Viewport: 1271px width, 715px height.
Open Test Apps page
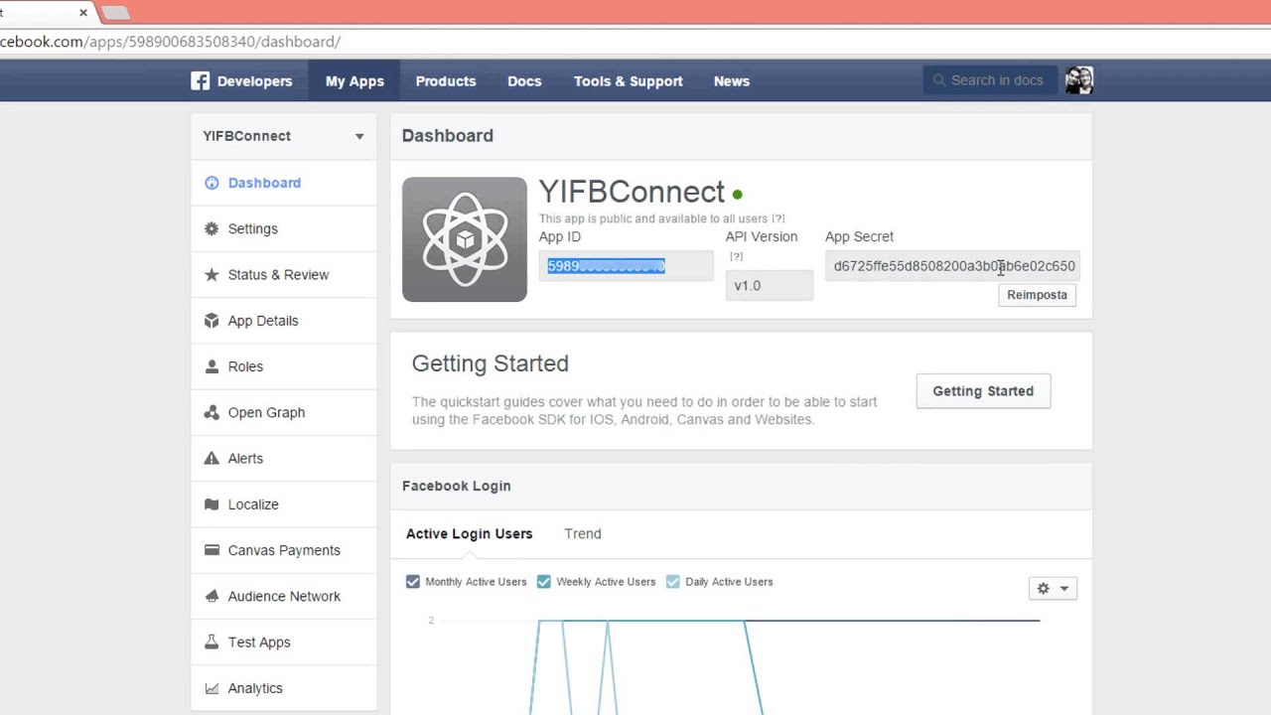click(x=284, y=642)
